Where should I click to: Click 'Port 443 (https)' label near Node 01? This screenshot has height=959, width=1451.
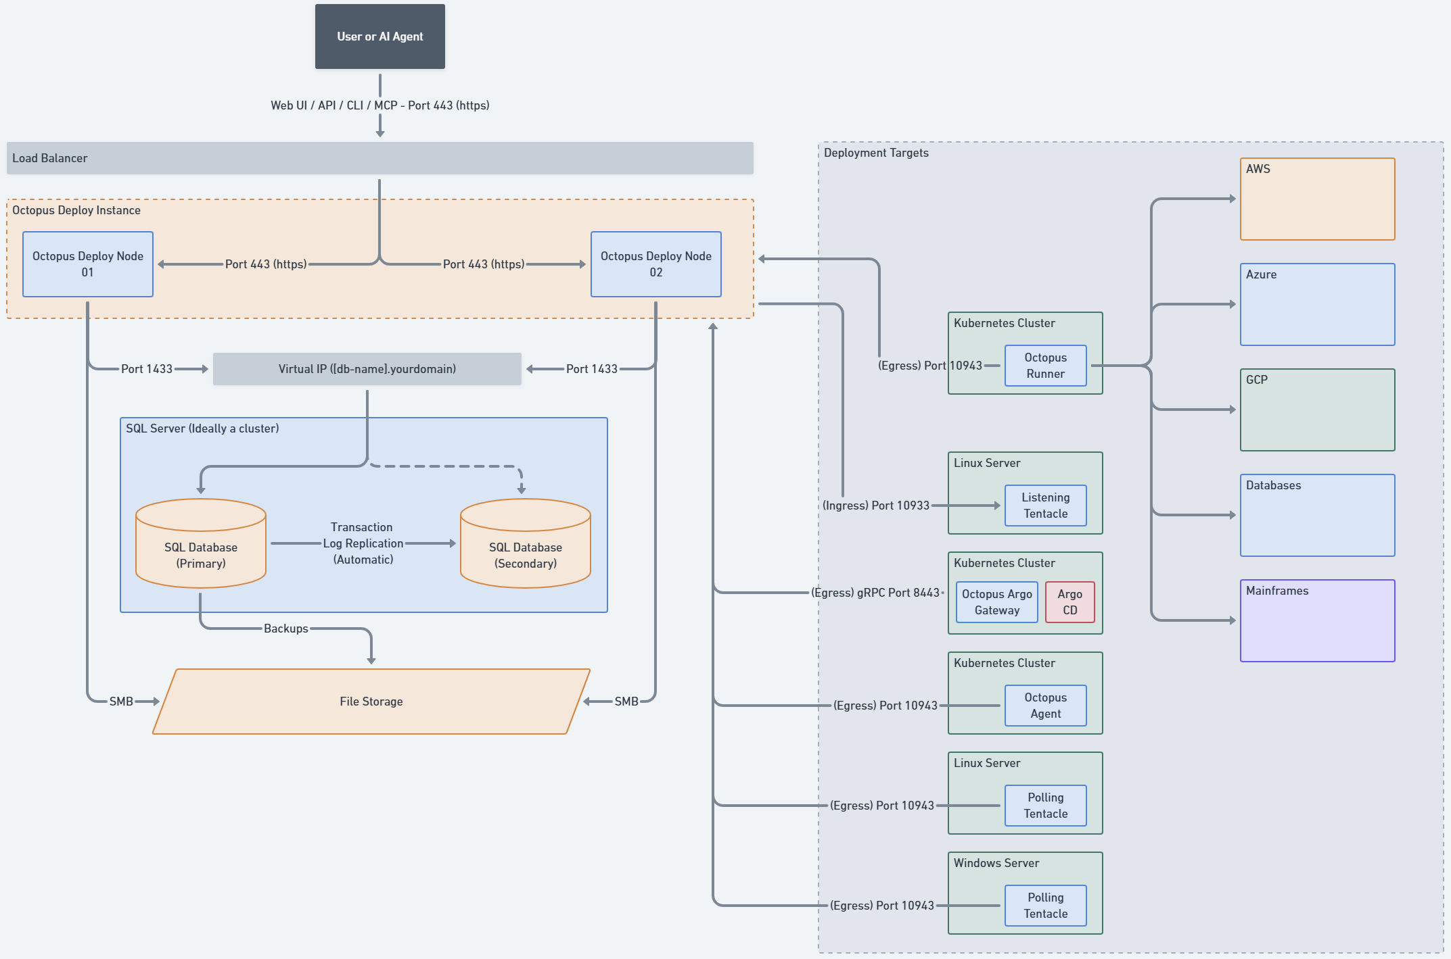click(266, 264)
